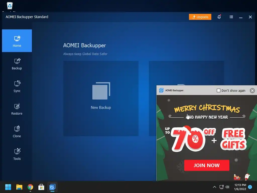Open Recycle Bin on the desktop
The image size is (257, 193).
[x=10, y=6]
